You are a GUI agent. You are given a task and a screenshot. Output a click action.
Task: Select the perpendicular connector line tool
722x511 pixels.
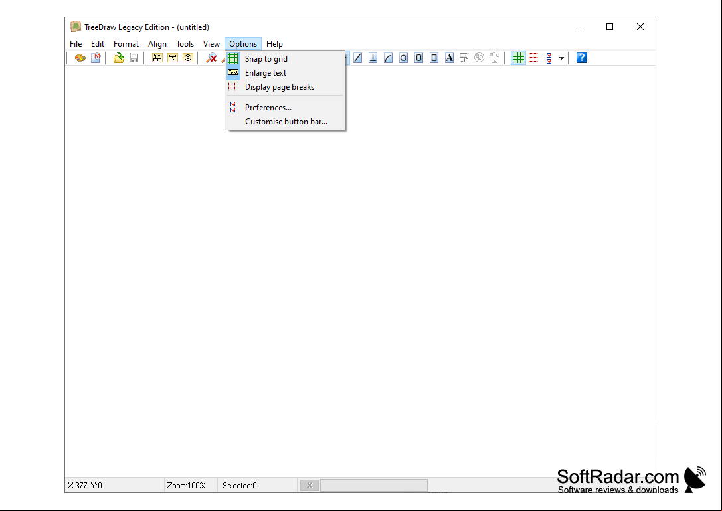373,58
